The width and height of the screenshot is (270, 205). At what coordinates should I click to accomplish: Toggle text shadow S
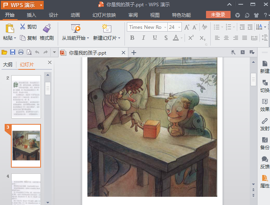pos(166,37)
